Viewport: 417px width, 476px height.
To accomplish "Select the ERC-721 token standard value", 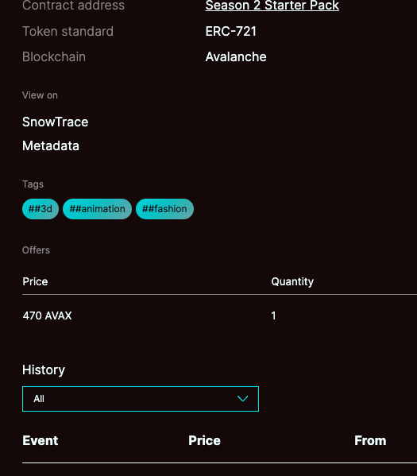I will [230, 31].
